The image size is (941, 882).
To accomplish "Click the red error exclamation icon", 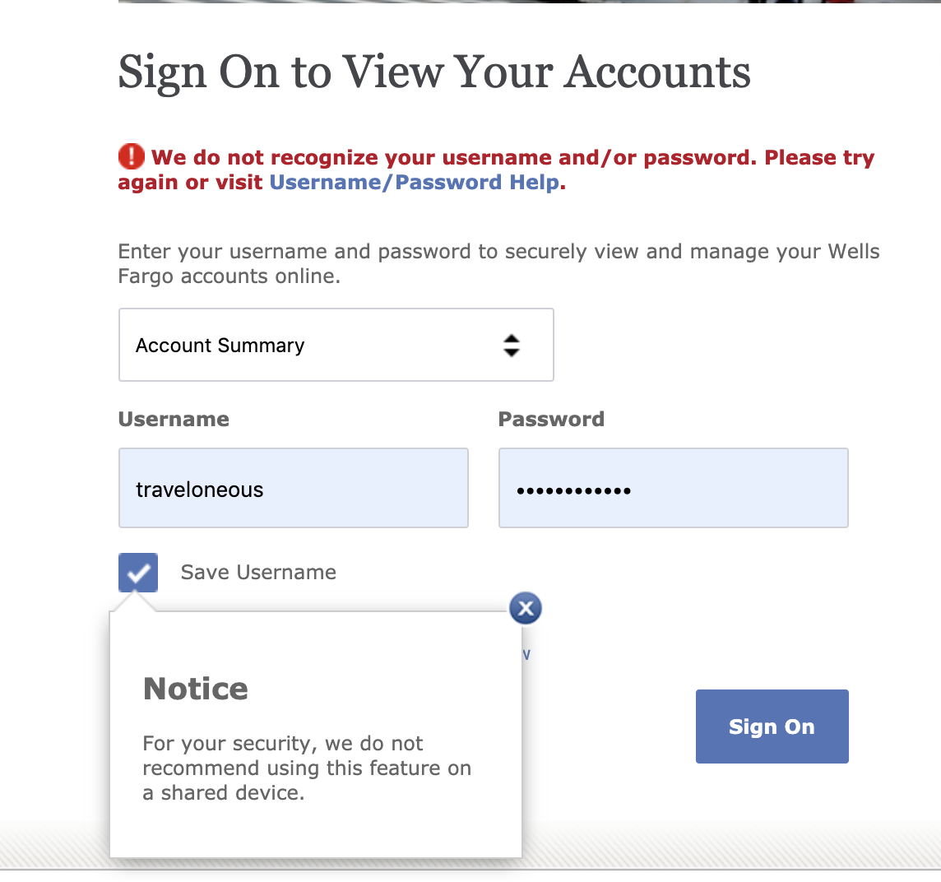I will tap(132, 156).
